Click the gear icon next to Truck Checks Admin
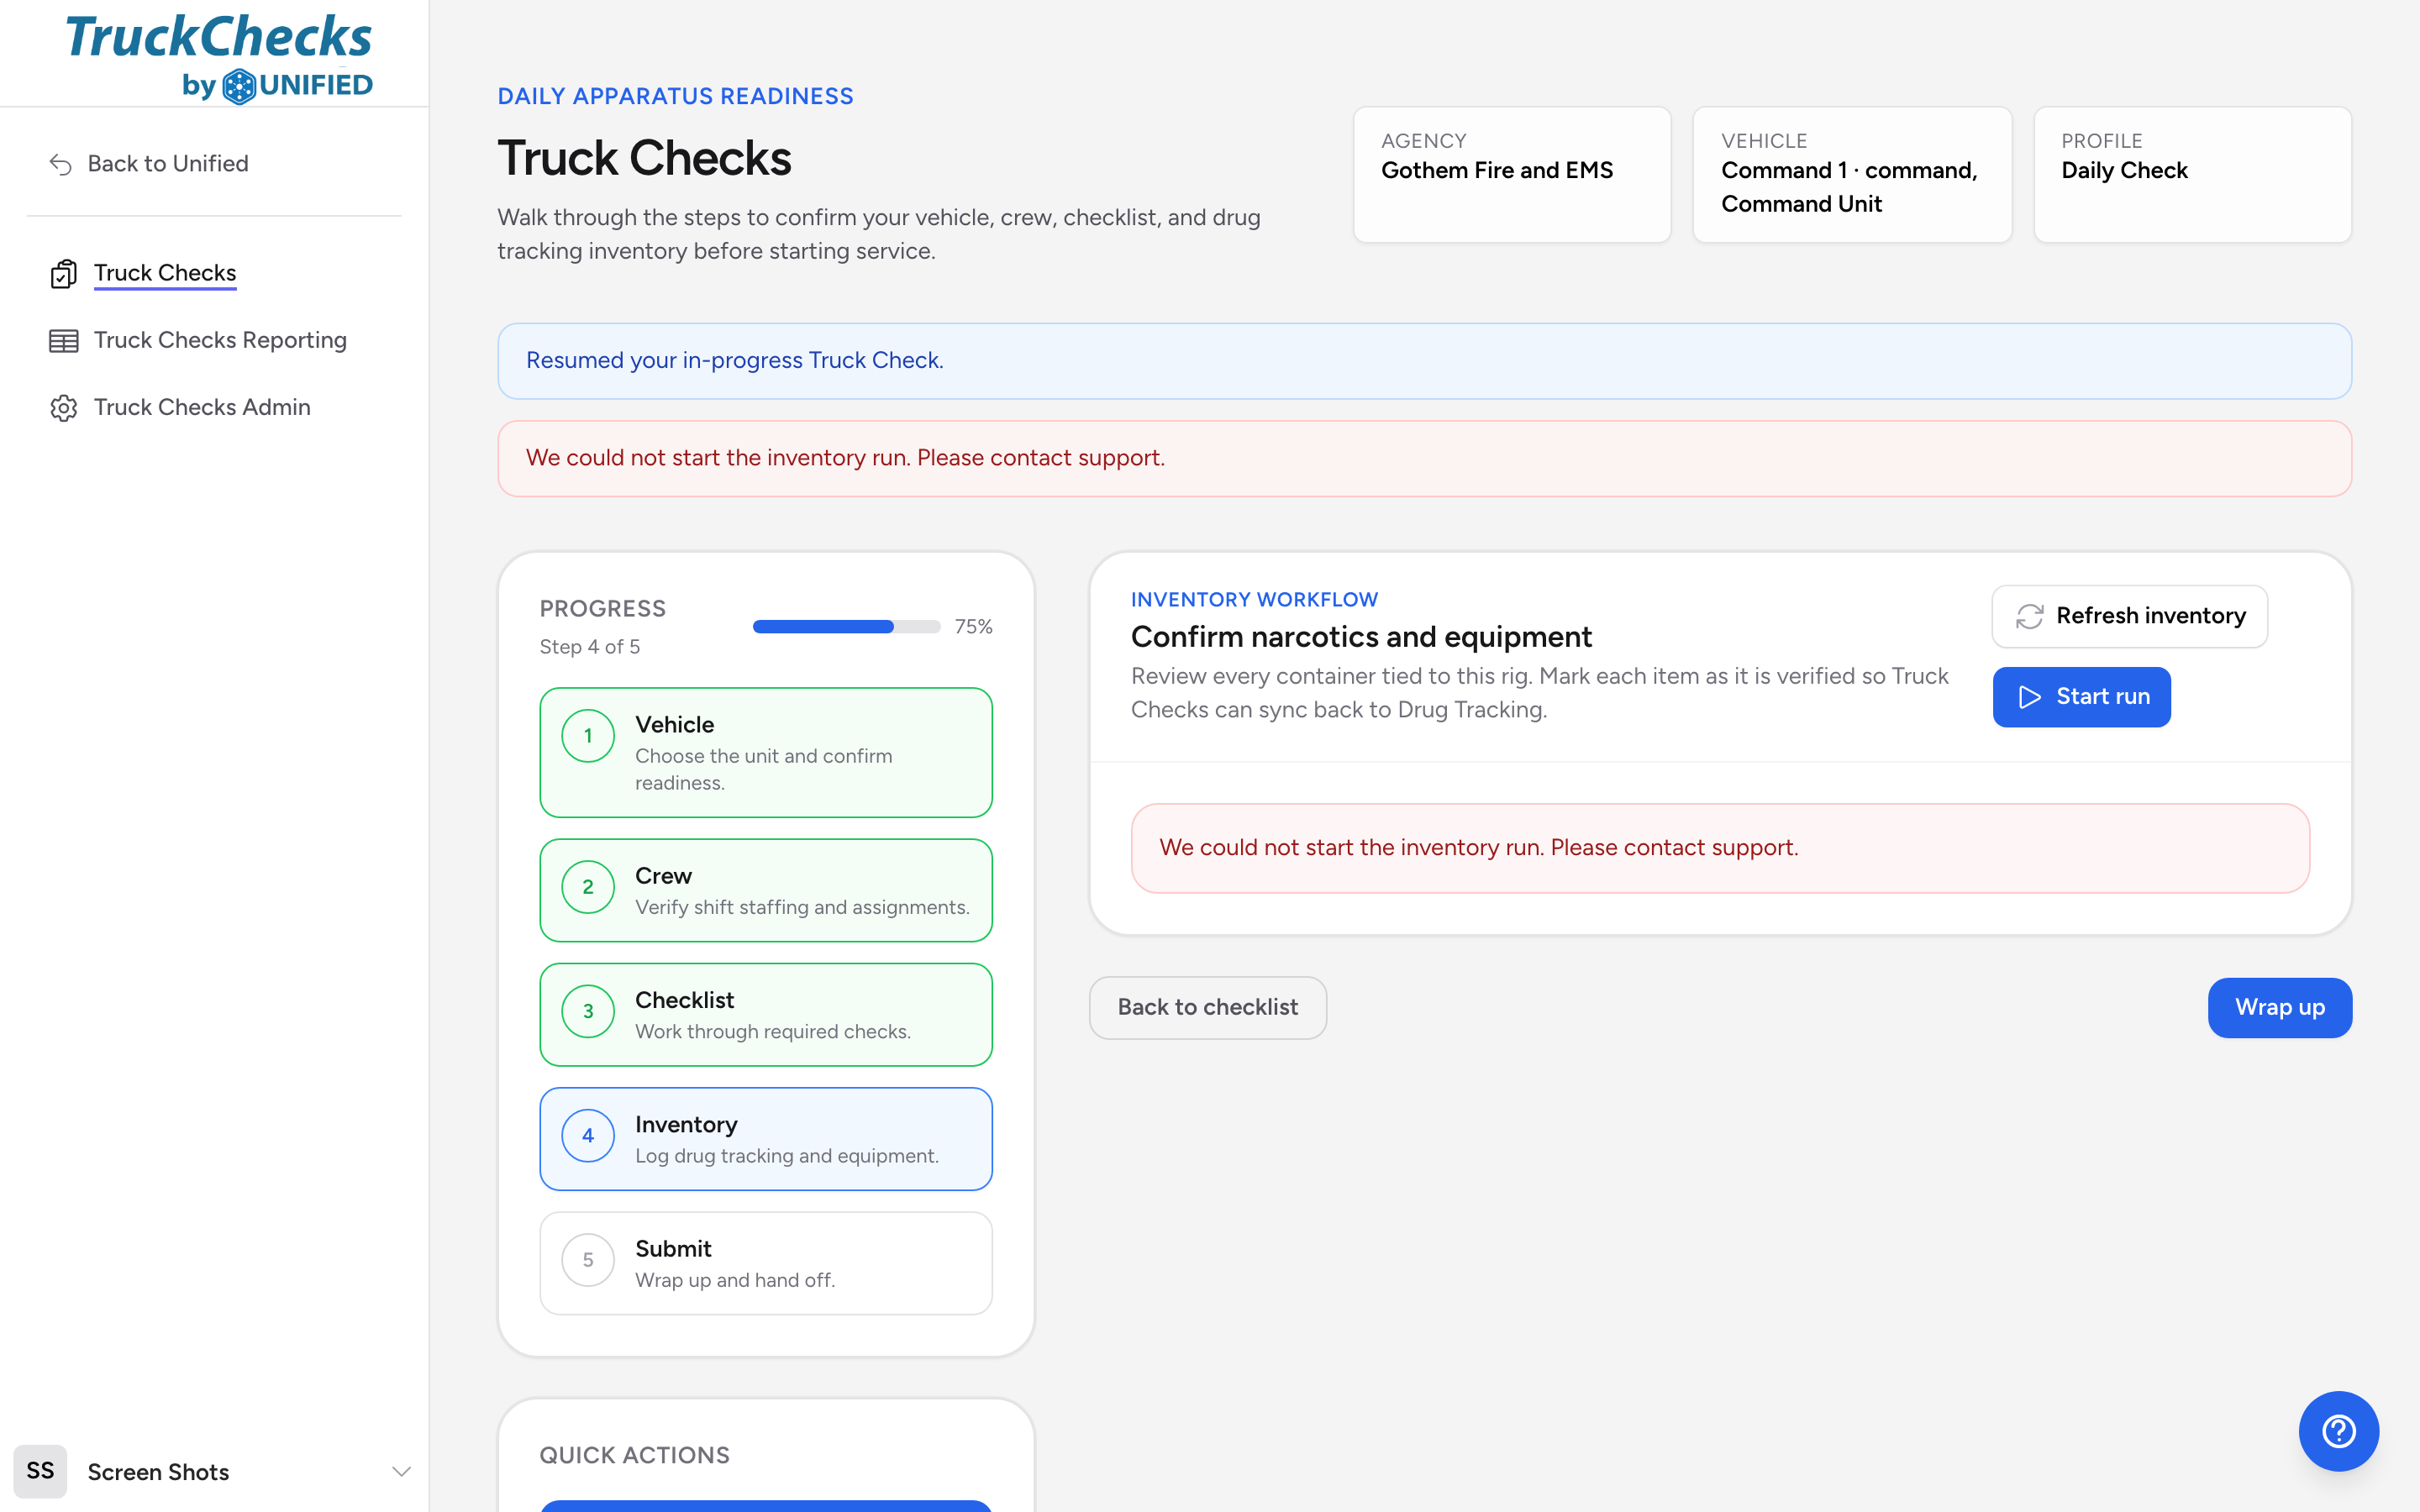The width and height of the screenshot is (2420, 1512). (64, 408)
